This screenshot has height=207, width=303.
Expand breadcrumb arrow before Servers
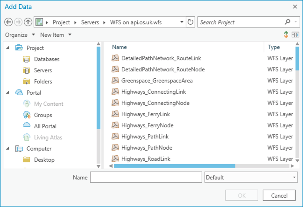75,22
